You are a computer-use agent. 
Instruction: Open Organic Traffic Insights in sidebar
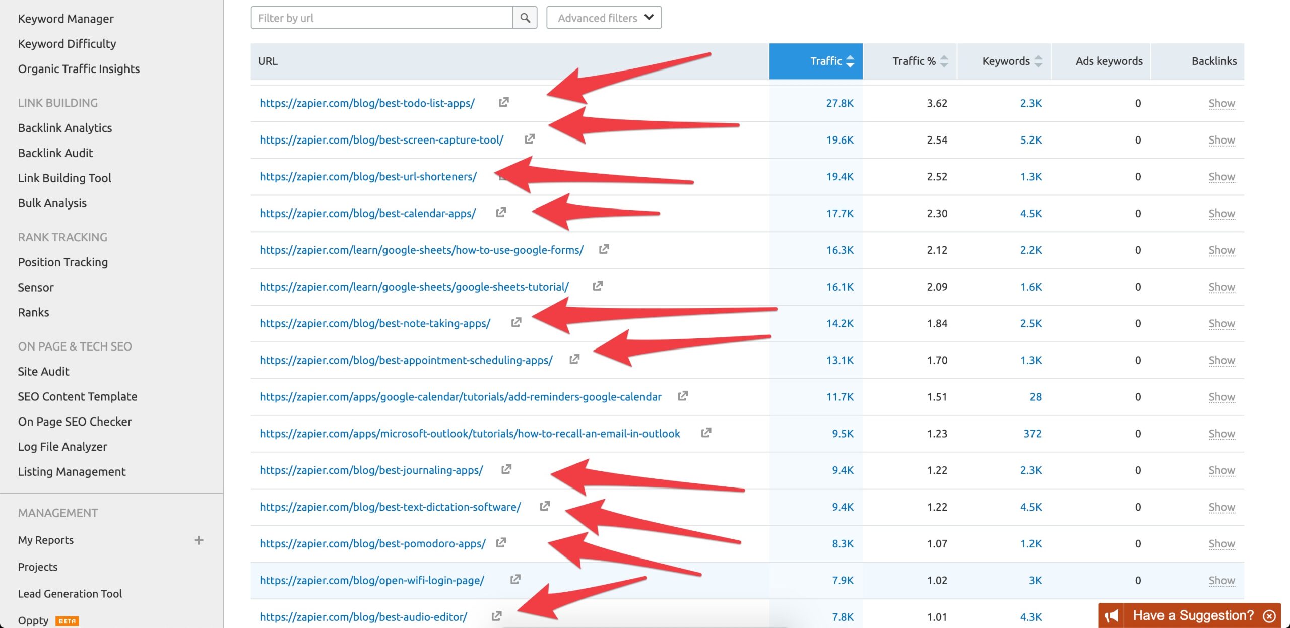pos(79,69)
